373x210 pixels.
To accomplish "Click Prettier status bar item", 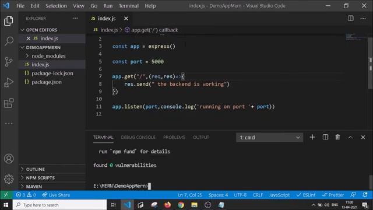I will coord(333,195).
